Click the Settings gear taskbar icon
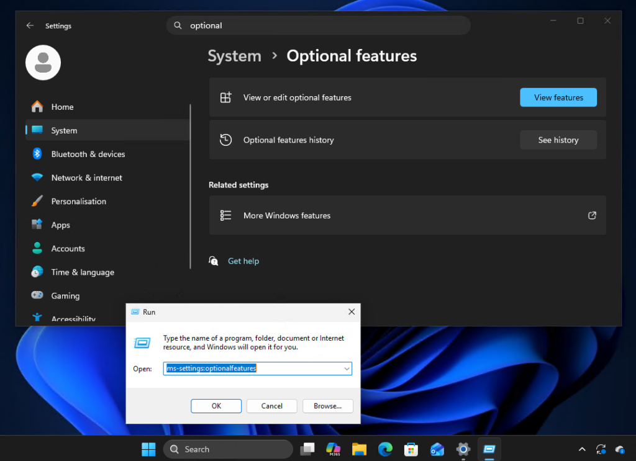The height and width of the screenshot is (461, 636). (x=463, y=449)
